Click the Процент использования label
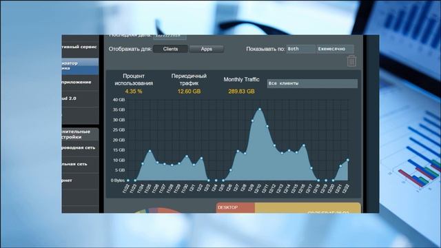441x248 pixels. [134, 80]
